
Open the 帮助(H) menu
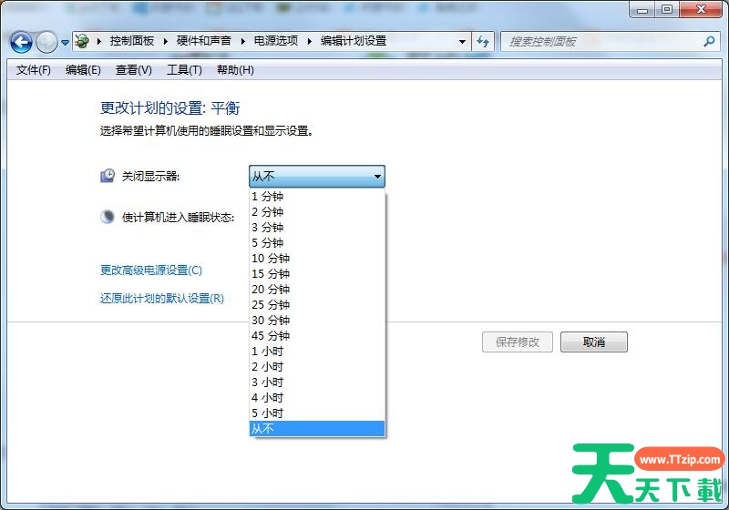[x=235, y=70]
